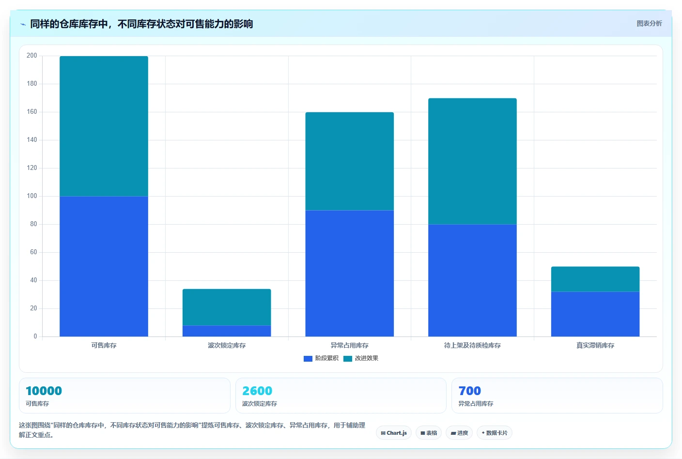Click the lightning icon beside the chart title
This screenshot has height=459, width=682.
(x=23, y=24)
